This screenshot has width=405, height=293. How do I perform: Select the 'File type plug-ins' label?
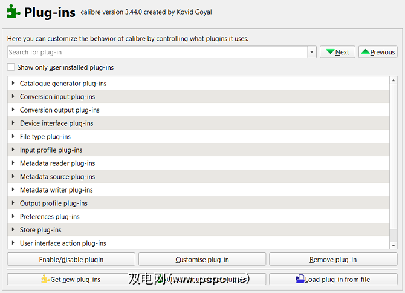coord(45,137)
